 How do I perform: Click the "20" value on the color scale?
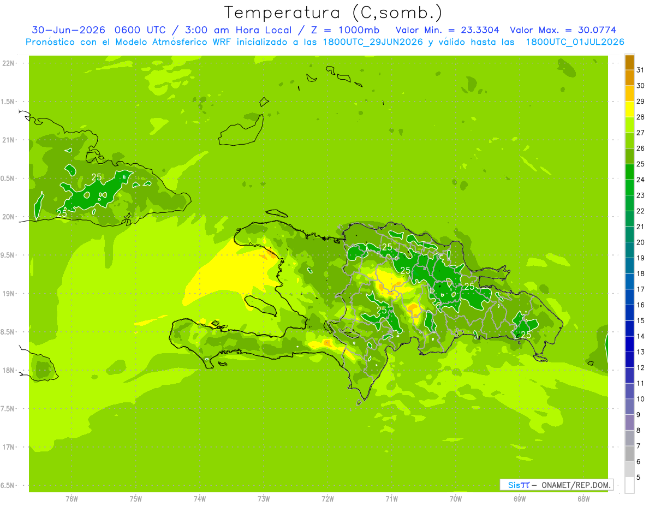coord(641,242)
